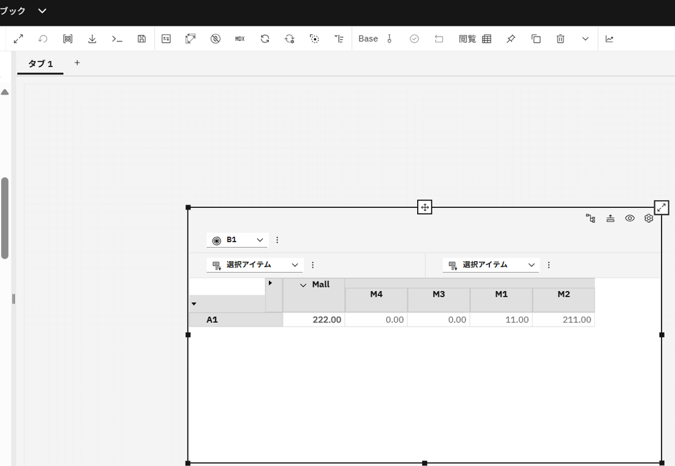The width and height of the screenshot is (675, 466).
Task: Click the left panel scroll-up arrow
Action: pyautogui.click(x=5, y=92)
